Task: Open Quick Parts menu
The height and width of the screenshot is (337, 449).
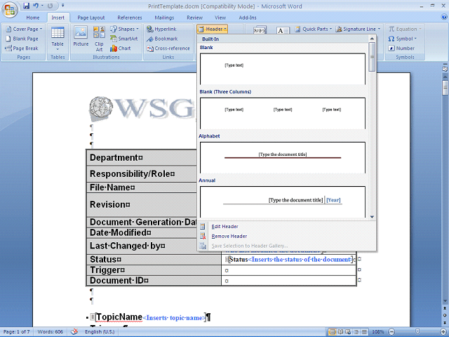Action: [x=314, y=29]
